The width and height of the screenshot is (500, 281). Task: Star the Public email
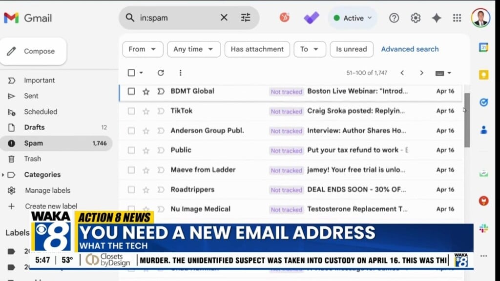146,150
